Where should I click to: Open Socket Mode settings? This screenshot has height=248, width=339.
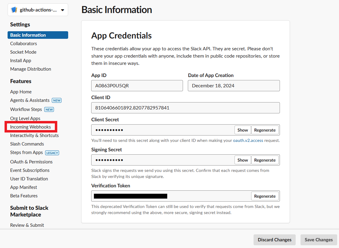(x=23, y=52)
